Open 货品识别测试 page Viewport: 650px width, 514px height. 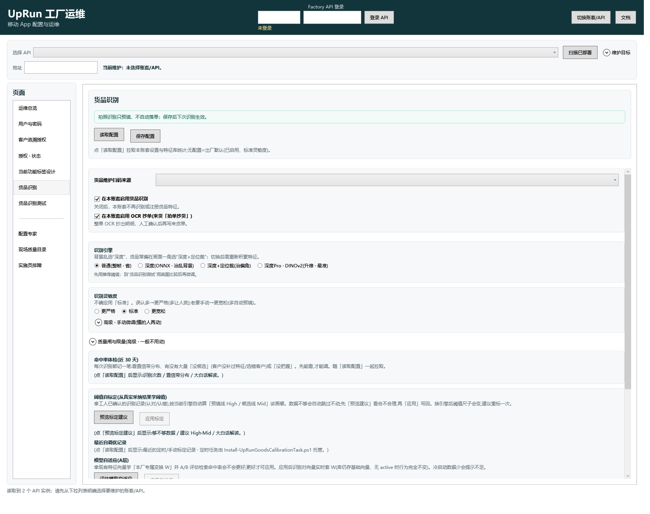[x=42, y=203]
